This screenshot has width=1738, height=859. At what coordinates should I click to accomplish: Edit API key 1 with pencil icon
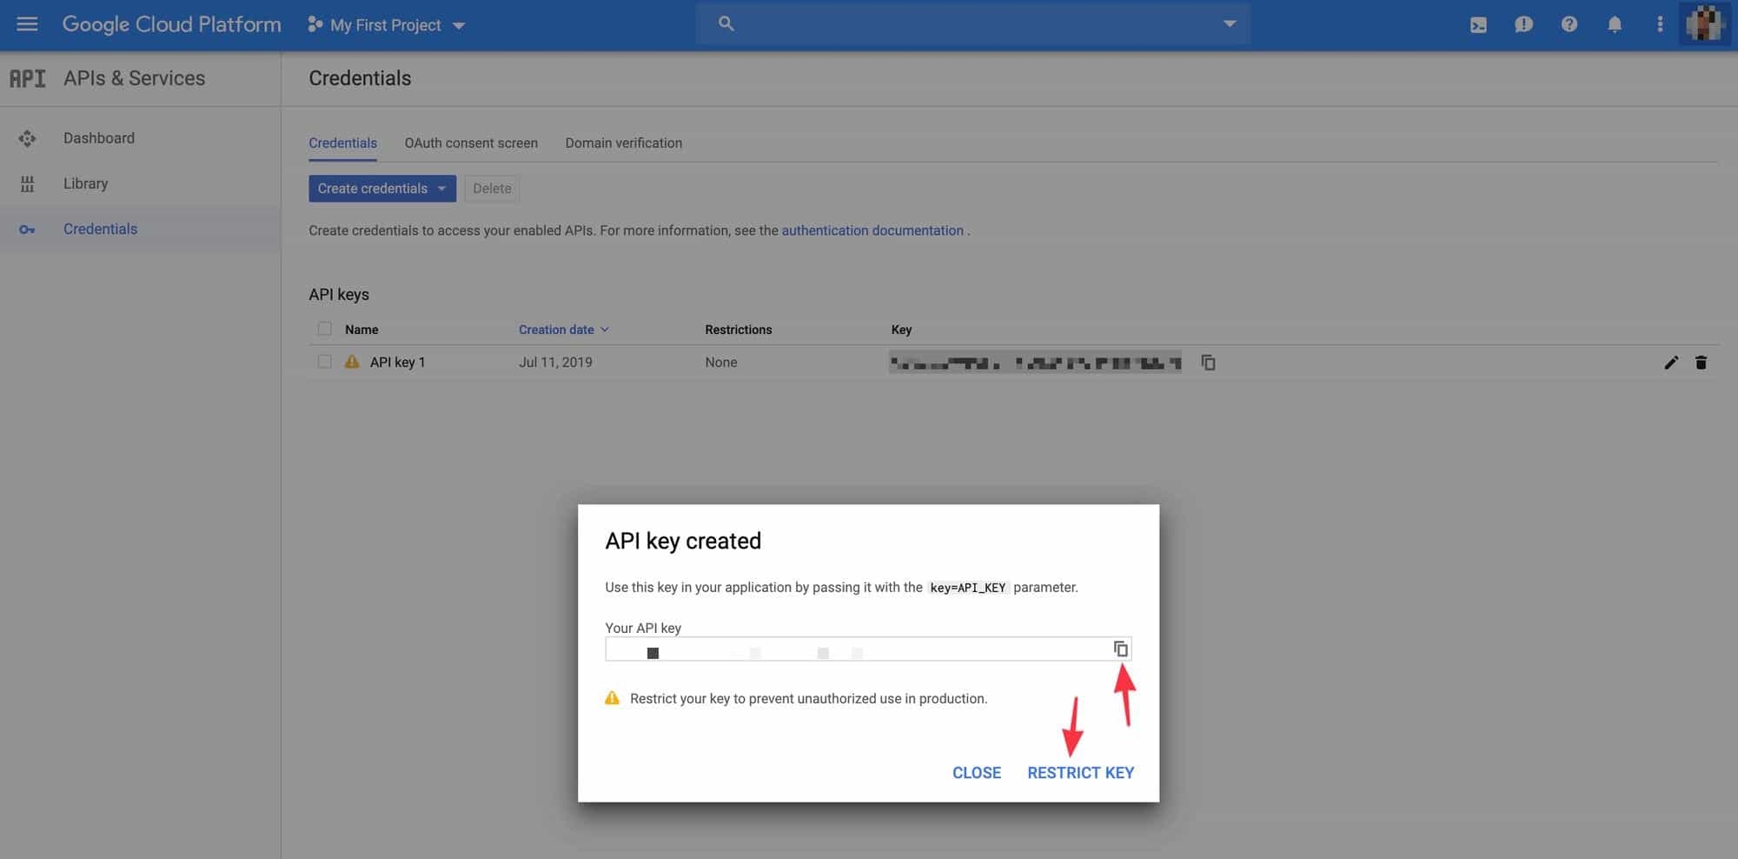(x=1671, y=363)
